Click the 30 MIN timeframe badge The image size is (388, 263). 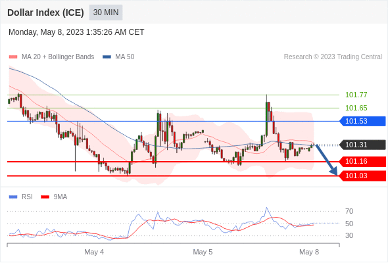click(106, 12)
